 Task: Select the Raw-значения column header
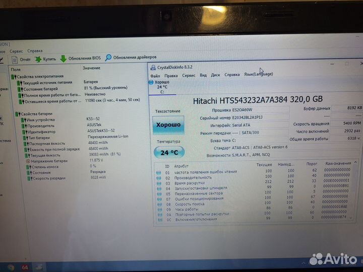coord(338,164)
